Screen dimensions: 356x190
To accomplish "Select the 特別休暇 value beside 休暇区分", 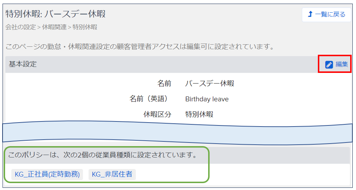I will [199, 115].
